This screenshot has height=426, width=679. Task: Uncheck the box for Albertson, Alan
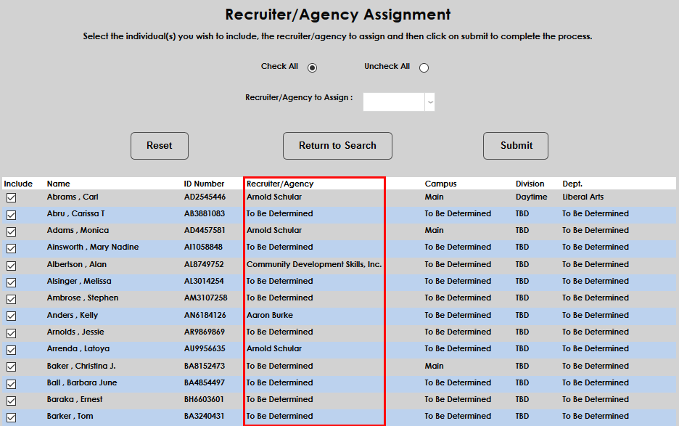11,264
